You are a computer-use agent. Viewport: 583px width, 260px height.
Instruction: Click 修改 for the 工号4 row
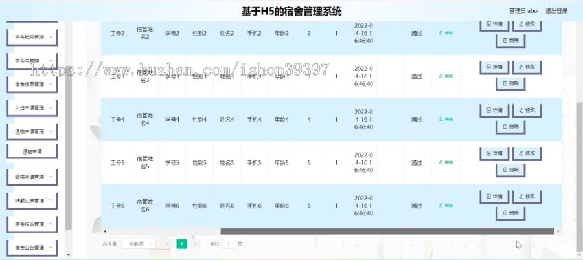[527, 111]
